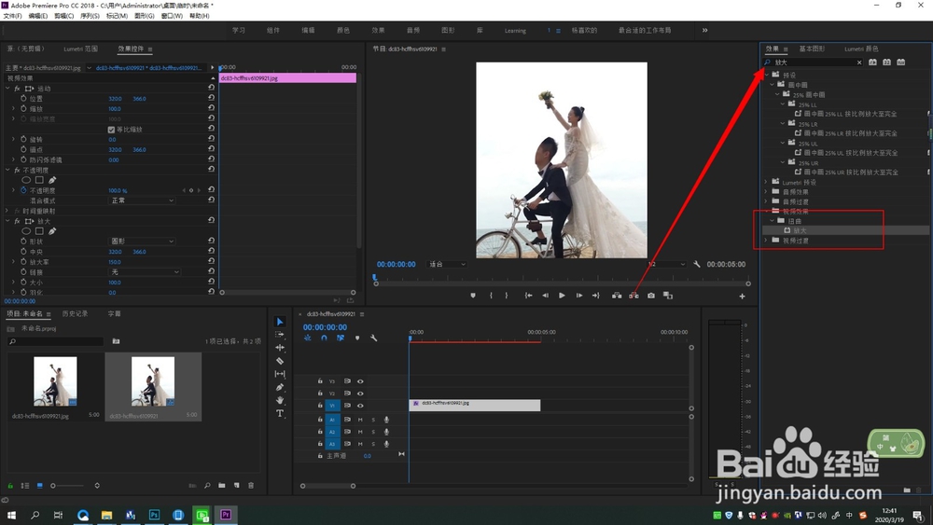The height and width of the screenshot is (525, 933).
Task: Open the 文件(F) menu
Action: tap(12, 16)
